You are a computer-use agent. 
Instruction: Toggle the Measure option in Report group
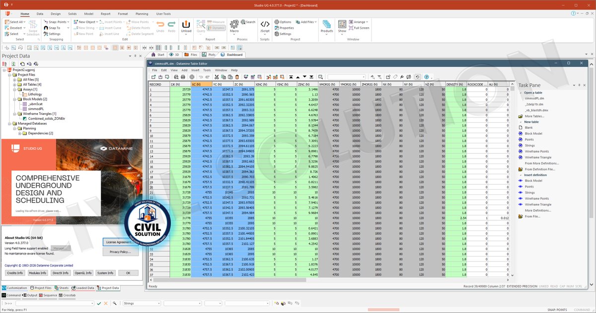(x=216, y=22)
